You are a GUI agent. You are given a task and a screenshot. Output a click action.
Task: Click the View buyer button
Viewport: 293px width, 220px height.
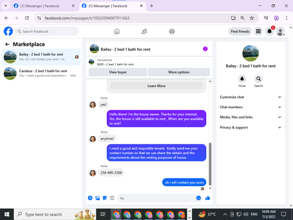click(118, 72)
